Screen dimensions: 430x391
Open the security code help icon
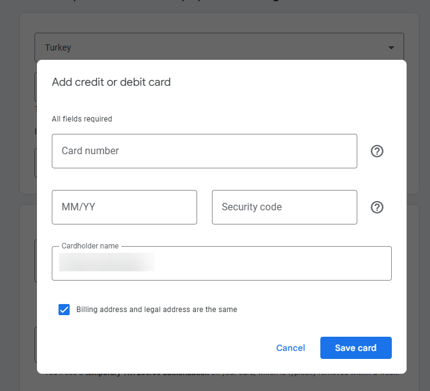377,207
